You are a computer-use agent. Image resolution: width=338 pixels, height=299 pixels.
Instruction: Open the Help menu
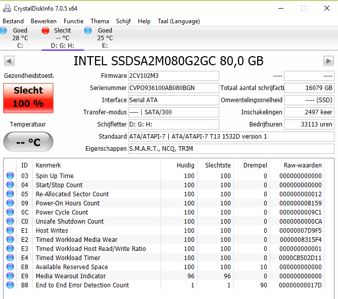tap(144, 21)
